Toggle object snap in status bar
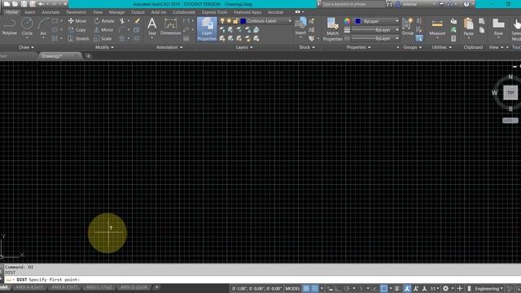Image resolution: width=521 pixels, height=293 pixels. 383,288
